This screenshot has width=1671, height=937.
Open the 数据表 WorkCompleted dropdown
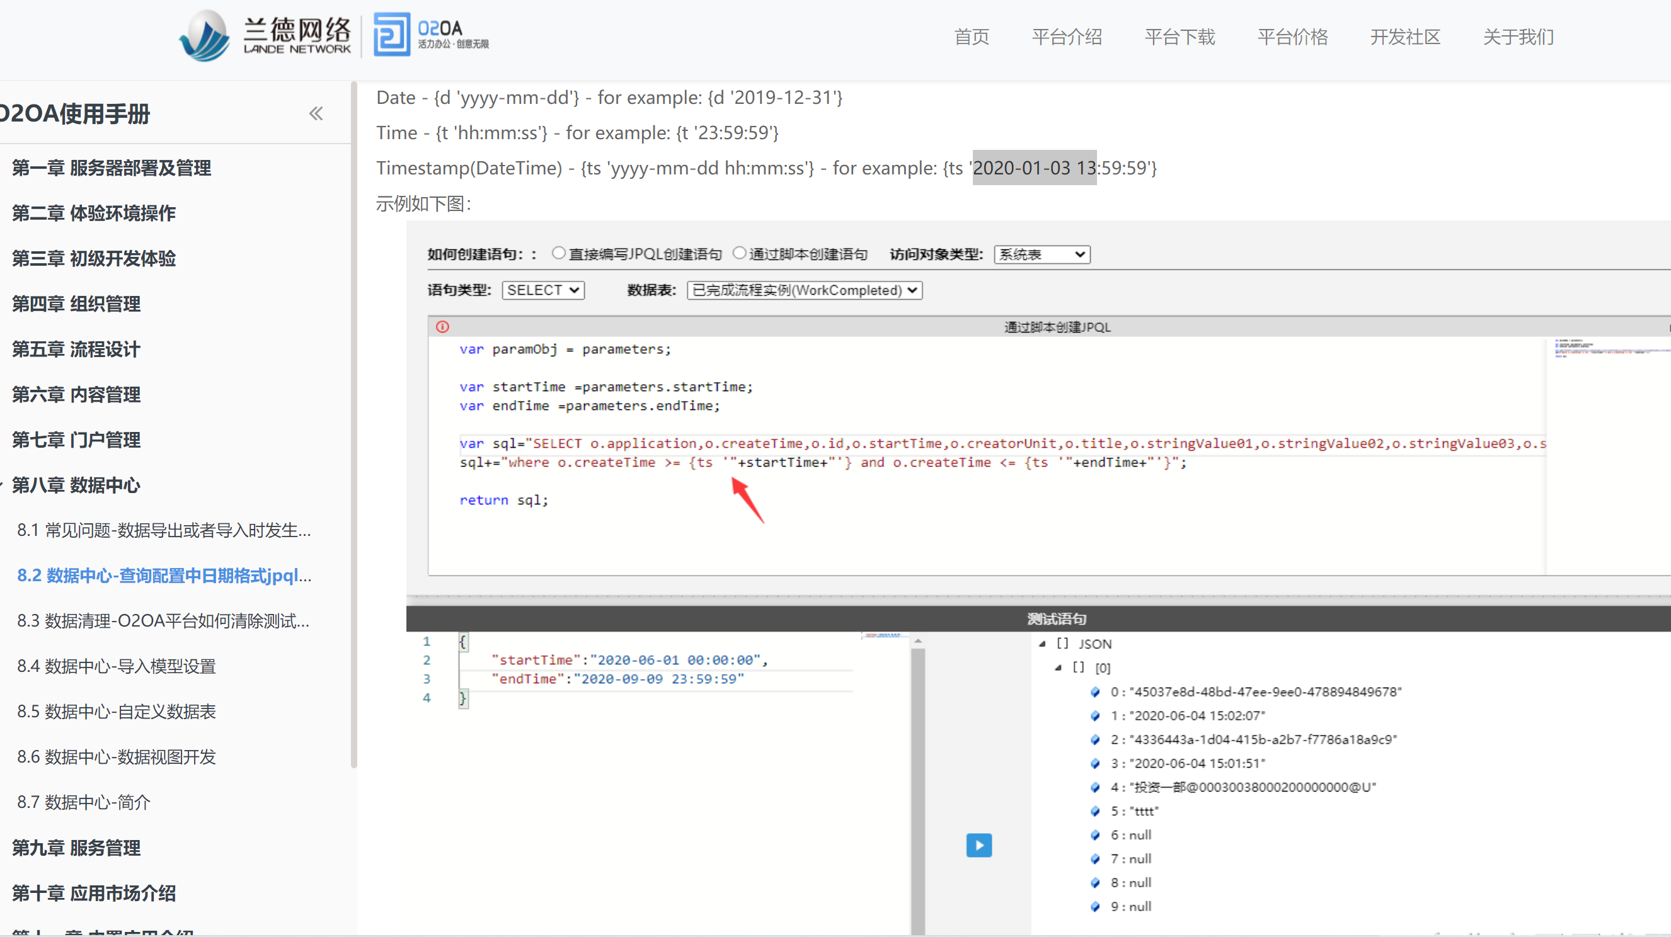(805, 290)
